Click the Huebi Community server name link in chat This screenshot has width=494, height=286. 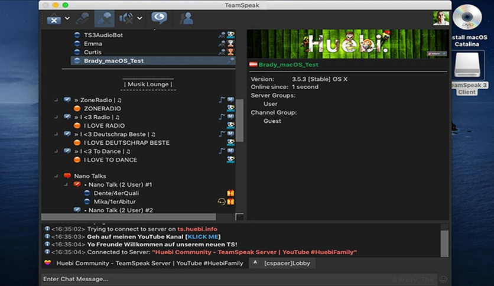click(254, 252)
